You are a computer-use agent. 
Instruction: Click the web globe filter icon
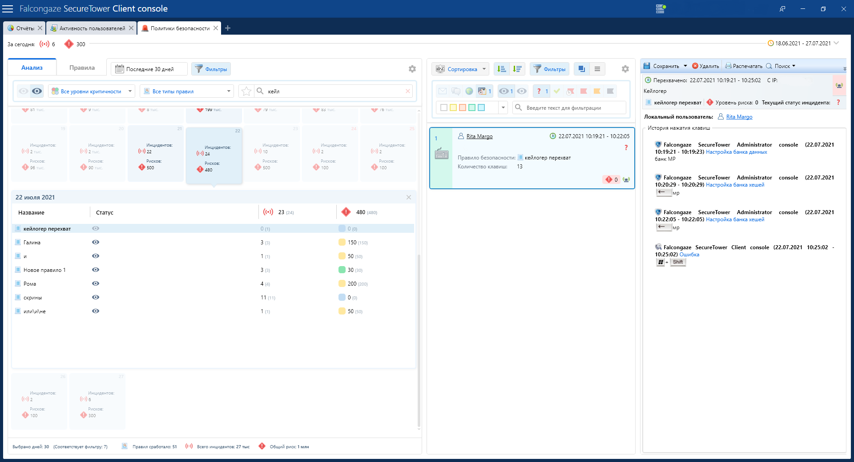tap(469, 91)
